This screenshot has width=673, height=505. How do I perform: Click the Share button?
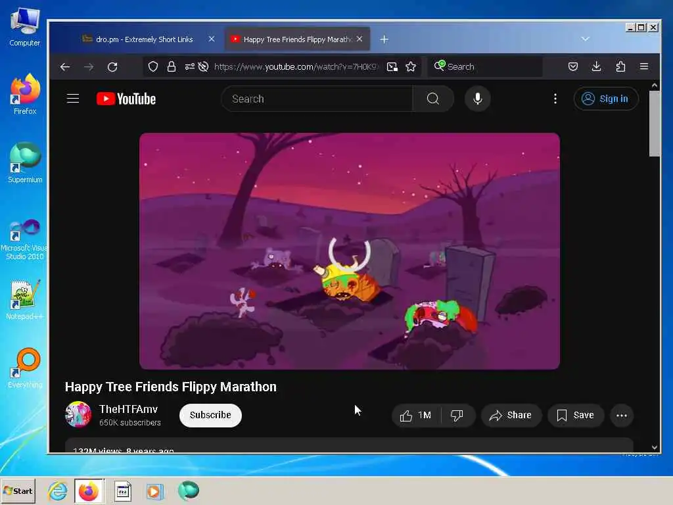511,416
